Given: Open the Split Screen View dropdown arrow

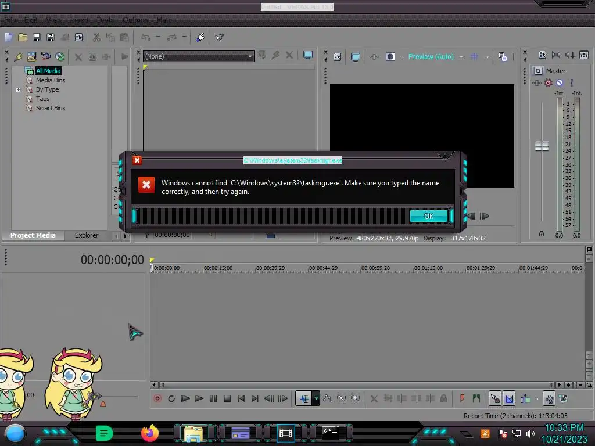Looking at the screenshot, I should pos(402,57).
